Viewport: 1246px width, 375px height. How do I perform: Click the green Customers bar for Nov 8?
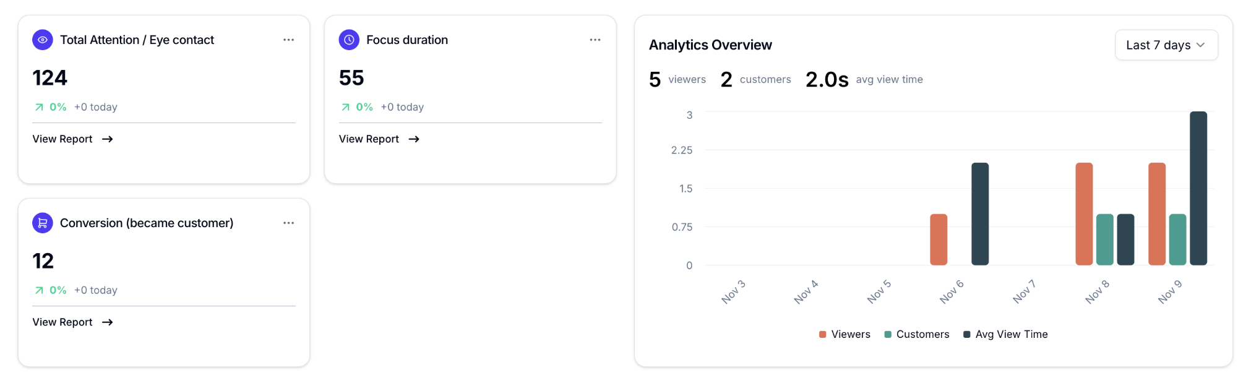click(x=1104, y=239)
